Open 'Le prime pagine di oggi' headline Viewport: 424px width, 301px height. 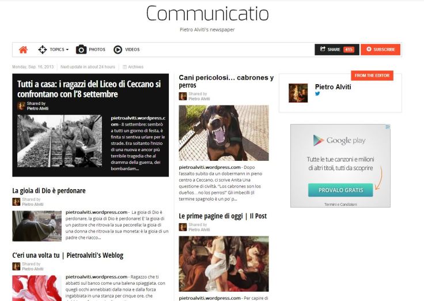click(x=222, y=216)
